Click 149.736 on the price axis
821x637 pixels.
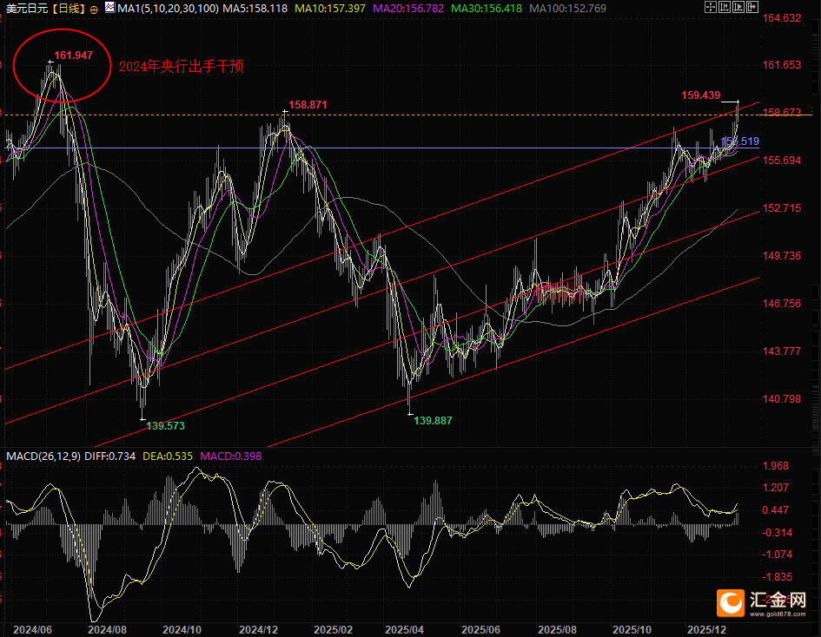(x=781, y=256)
